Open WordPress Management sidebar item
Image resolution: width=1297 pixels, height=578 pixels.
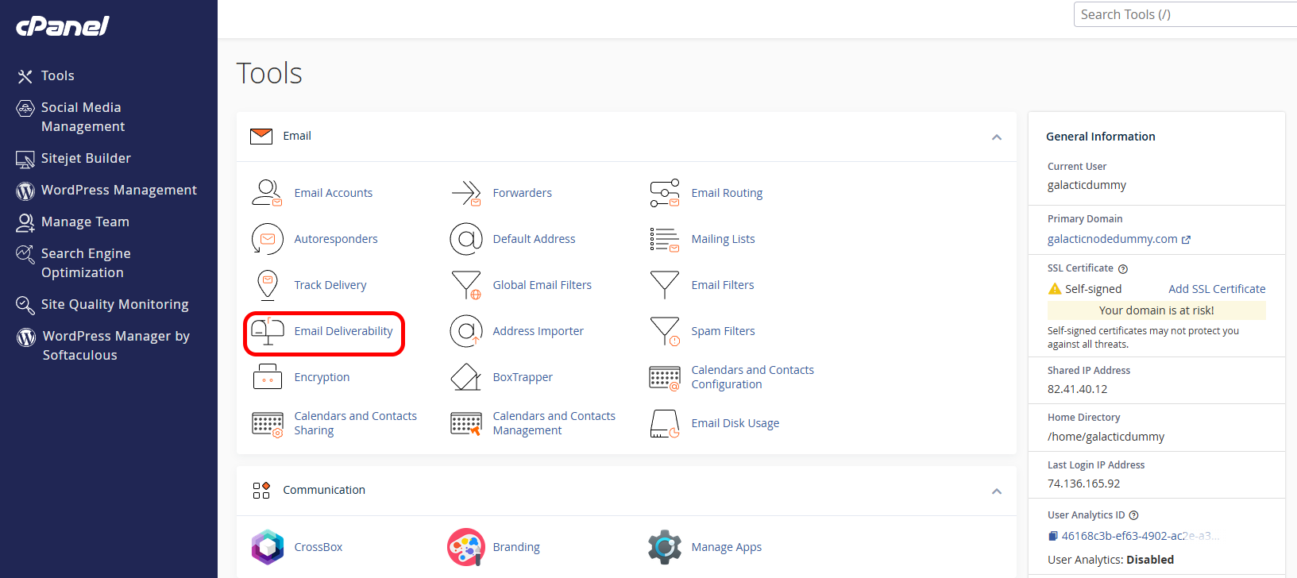click(106, 191)
